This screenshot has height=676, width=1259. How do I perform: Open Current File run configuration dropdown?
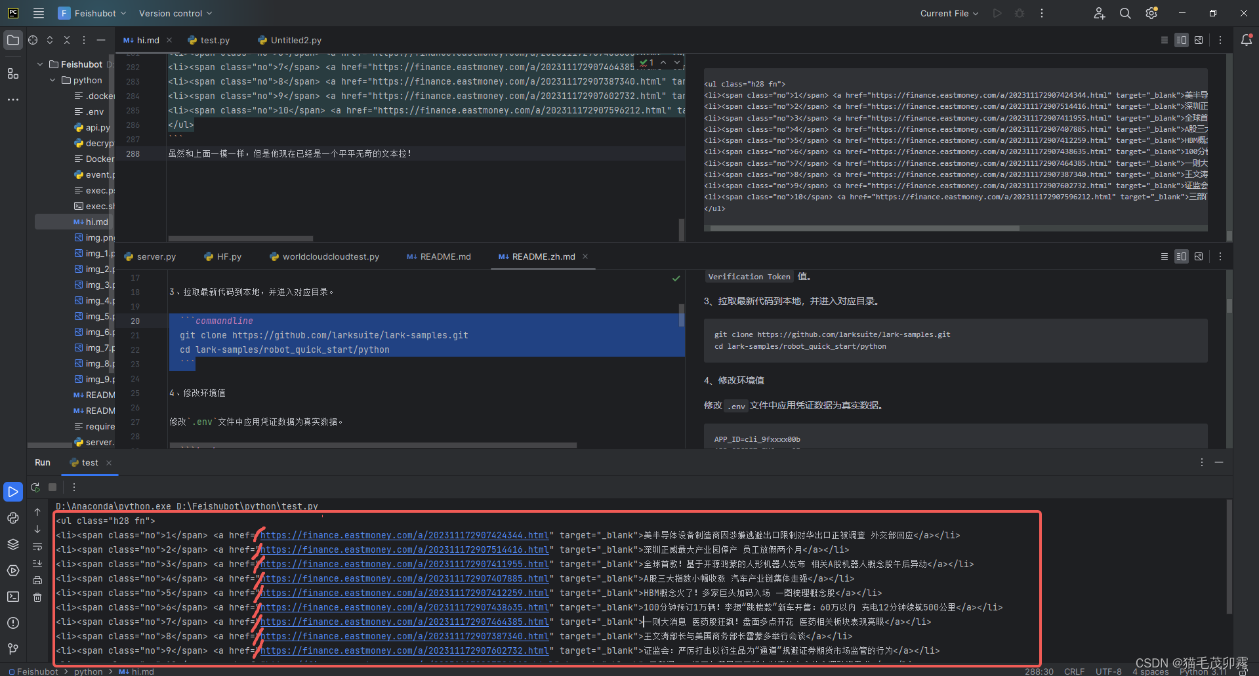(949, 13)
